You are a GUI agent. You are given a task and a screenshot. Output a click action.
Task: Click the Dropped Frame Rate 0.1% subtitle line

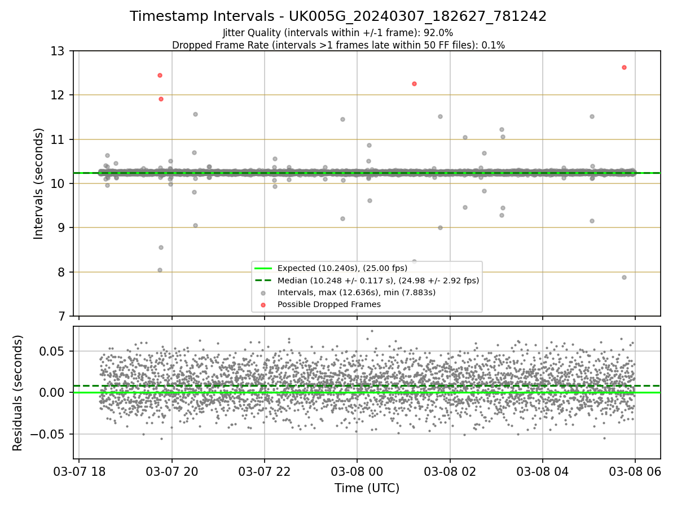click(338, 45)
